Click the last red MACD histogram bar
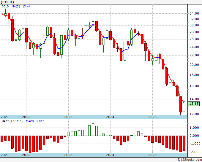Screen dimensions: 202x162 tap(184, 143)
